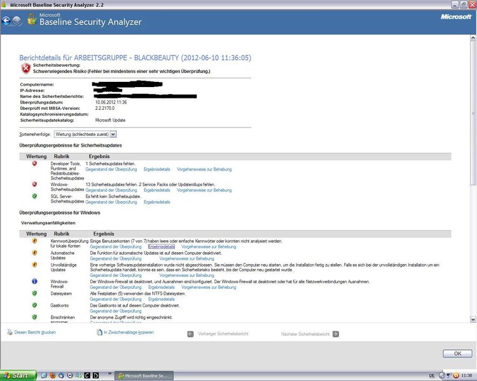Click green check icon beside Gastkonto
The image size is (477, 381).
[x=34, y=305]
